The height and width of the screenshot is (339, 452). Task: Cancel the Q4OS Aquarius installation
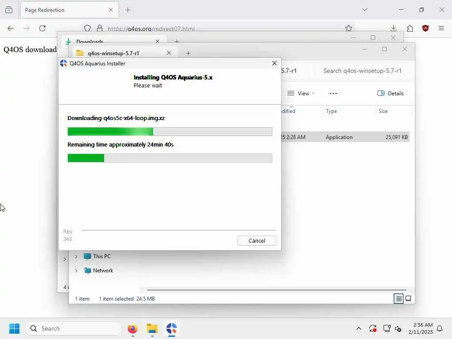256,241
